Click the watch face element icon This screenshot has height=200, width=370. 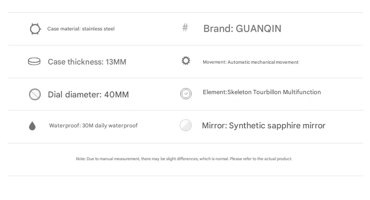click(x=186, y=94)
